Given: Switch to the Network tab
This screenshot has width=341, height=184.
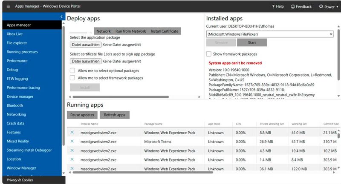Looking at the screenshot, I should 104,31.
